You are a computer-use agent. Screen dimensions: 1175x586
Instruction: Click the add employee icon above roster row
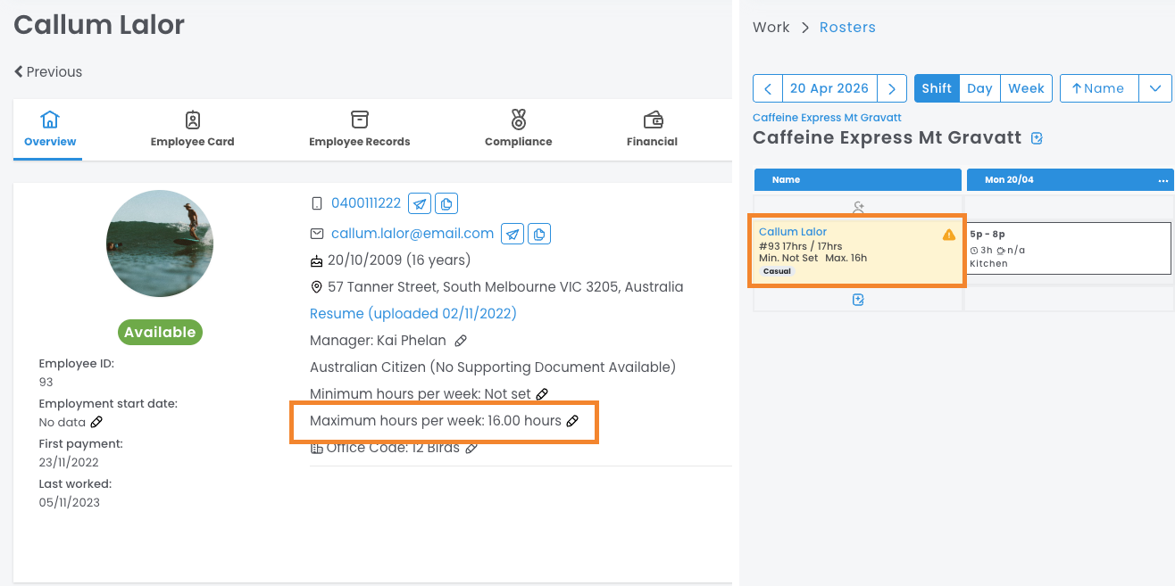[x=858, y=207]
